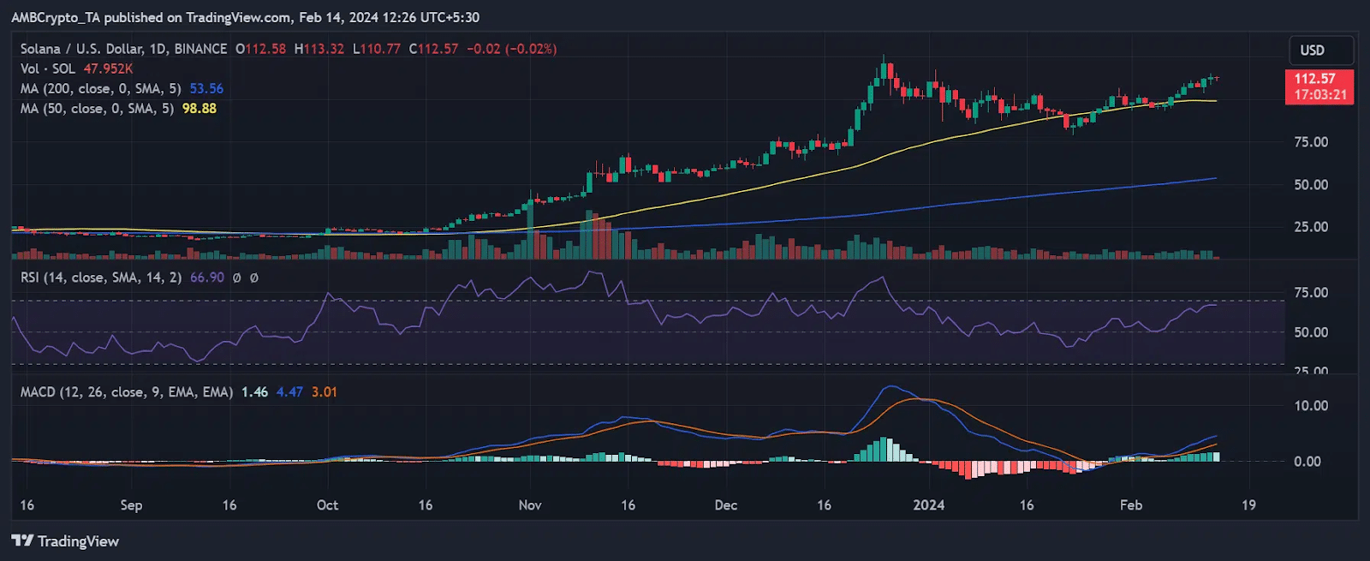The image size is (1370, 561).
Task: Click the 25.00 price axis label on main chart
Action: tap(1311, 227)
